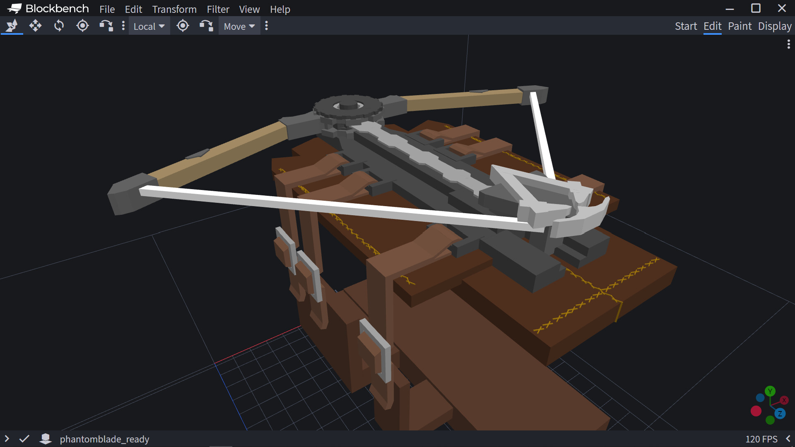The image size is (795, 447).
Task: Select the Move tool (four-arrow icon)
Action: pos(35,26)
